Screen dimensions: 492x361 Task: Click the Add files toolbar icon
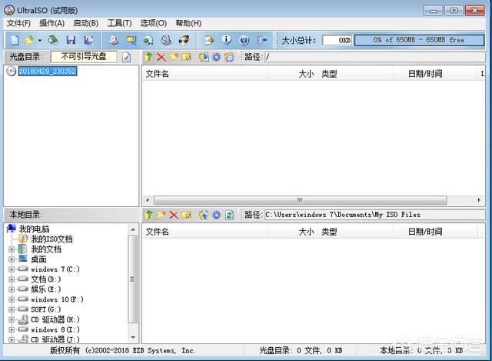click(x=209, y=40)
